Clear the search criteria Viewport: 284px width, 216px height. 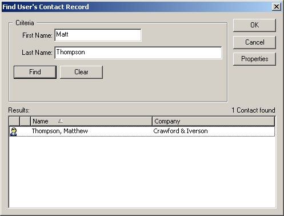point(81,72)
